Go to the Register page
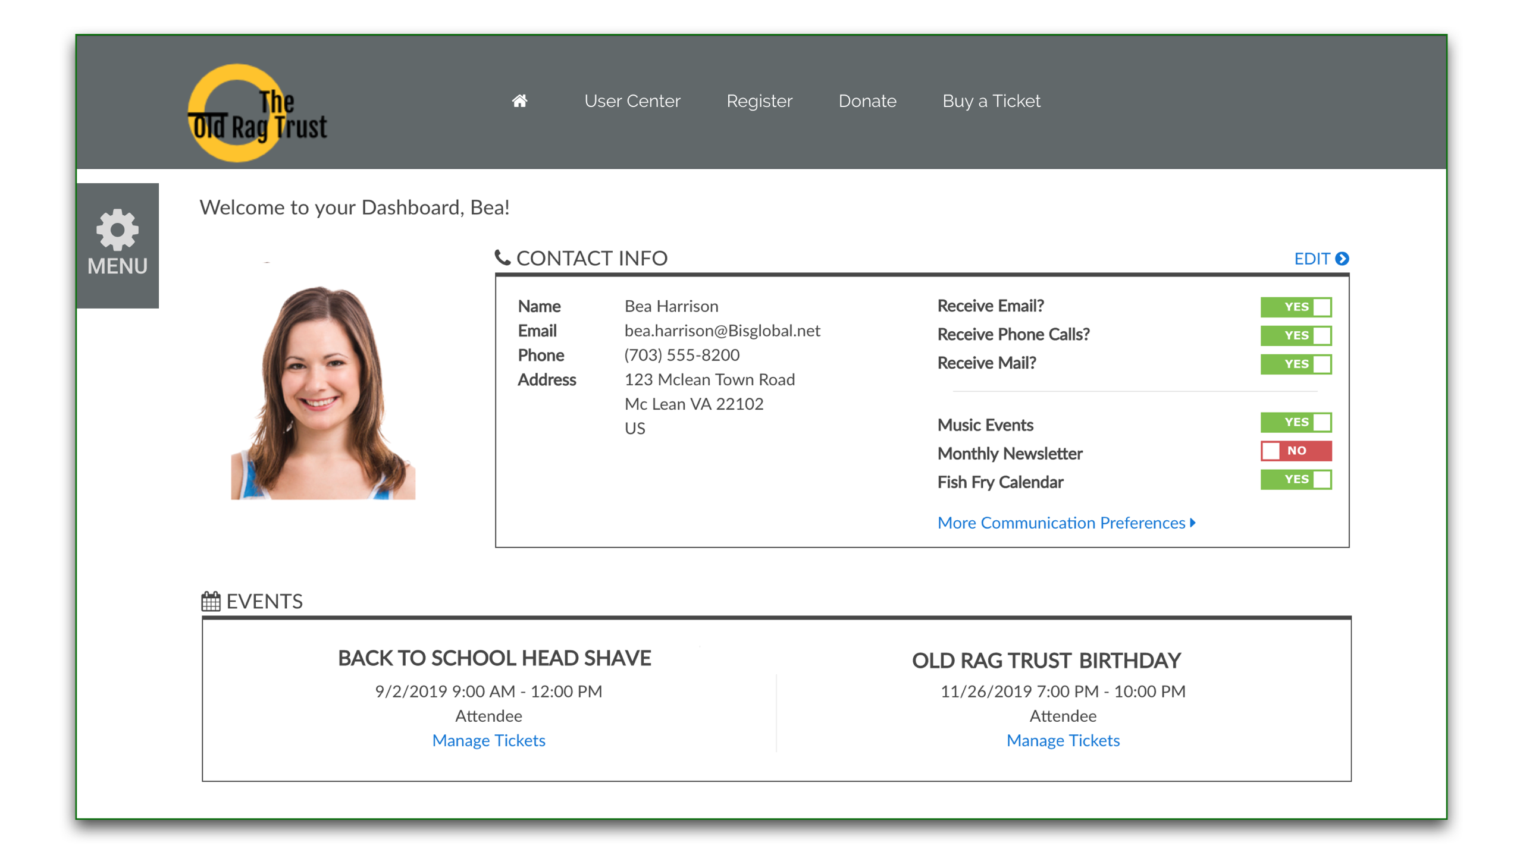Image resolution: width=1523 pixels, height=852 pixels. [x=759, y=101]
